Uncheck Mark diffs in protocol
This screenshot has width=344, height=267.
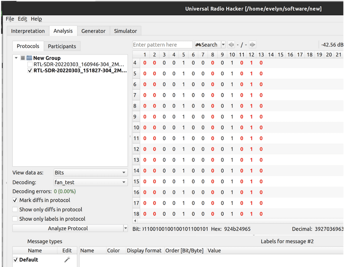click(x=15, y=200)
